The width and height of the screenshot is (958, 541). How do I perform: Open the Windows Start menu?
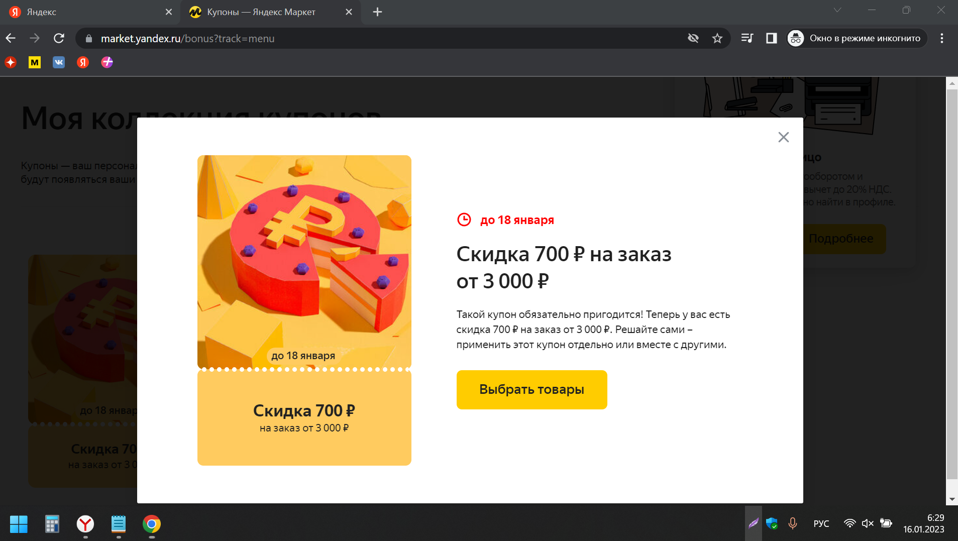[19, 524]
